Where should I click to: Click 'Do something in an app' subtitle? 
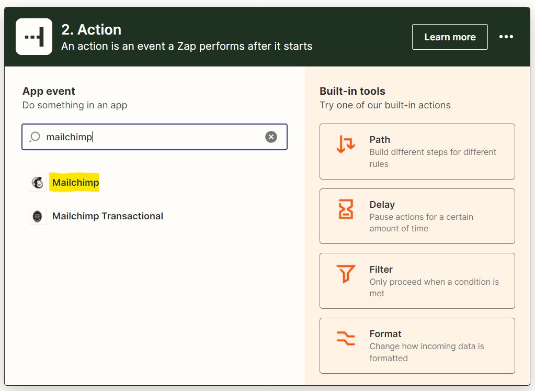(75, 105)
